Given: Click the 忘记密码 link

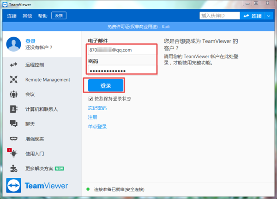Looking at the screenshot, I should 97,108.
